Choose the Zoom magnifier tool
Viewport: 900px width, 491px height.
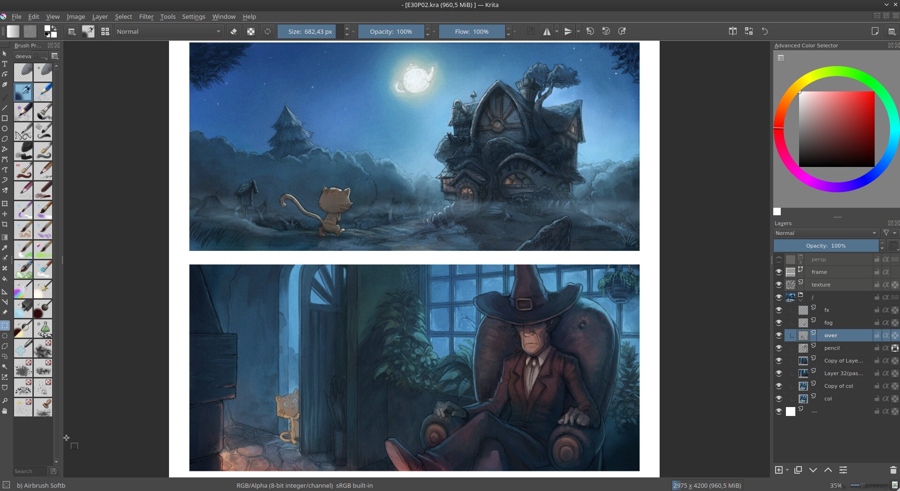coord(5,400)
